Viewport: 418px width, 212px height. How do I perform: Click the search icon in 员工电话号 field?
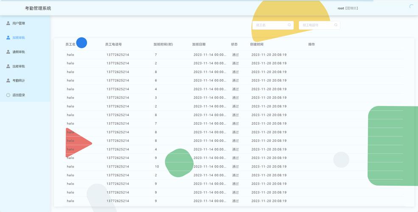(x=336, y=25)
